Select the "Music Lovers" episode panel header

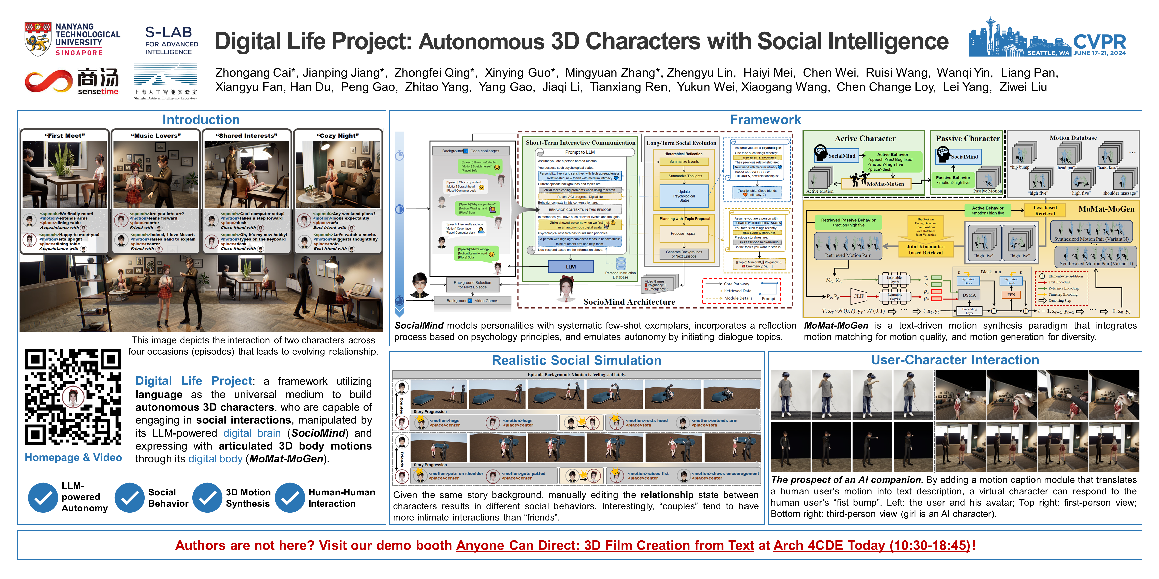click(156, 136)
